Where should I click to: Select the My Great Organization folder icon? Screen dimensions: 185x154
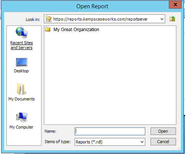tap(48, 29)
